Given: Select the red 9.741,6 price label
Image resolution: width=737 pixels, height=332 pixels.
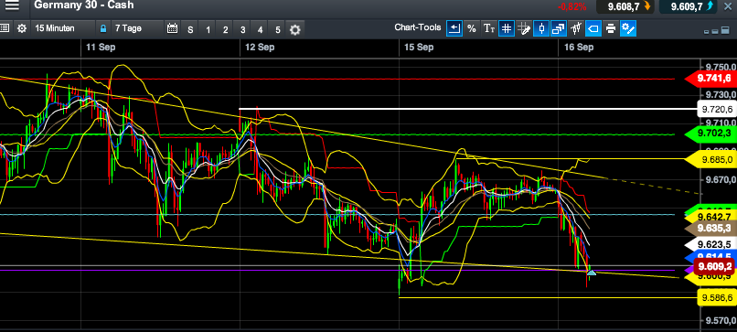Looking at the screenshot, I should pyautogui.click(x=710, y=79).
